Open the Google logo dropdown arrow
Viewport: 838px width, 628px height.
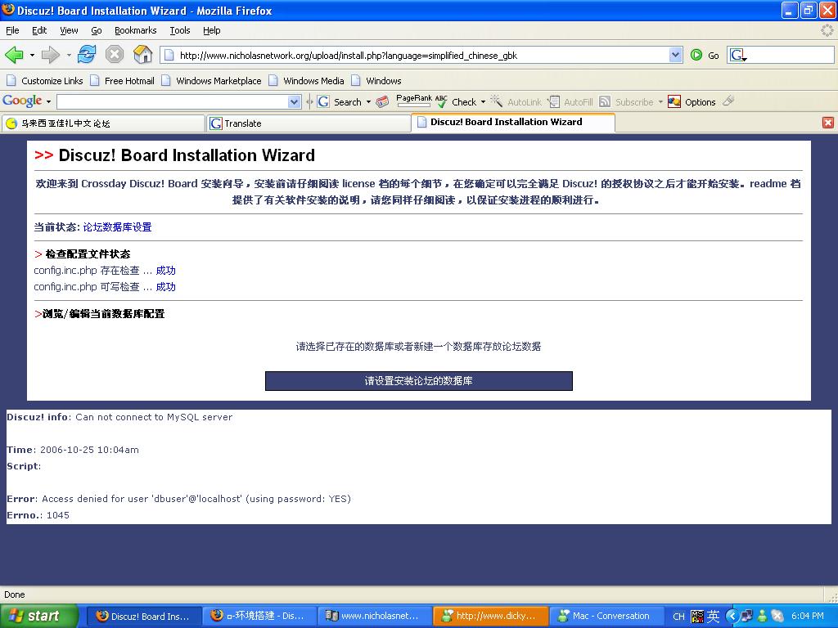pyautogui.click(x=48, y=101)
